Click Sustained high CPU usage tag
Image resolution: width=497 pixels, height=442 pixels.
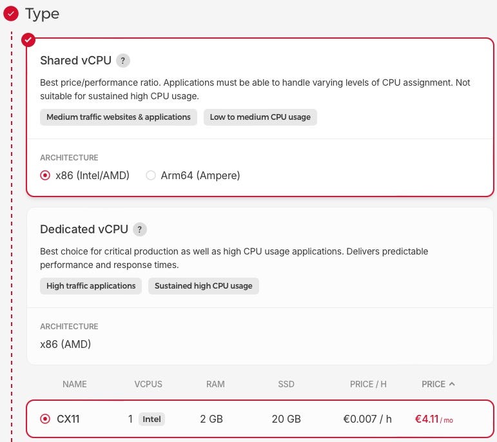click(204, 286)
